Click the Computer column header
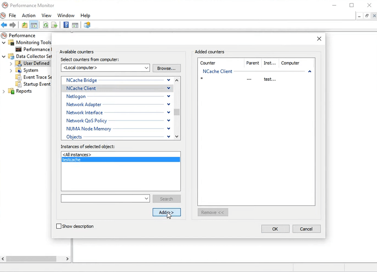The image size is (377, 272). point(296,63)
